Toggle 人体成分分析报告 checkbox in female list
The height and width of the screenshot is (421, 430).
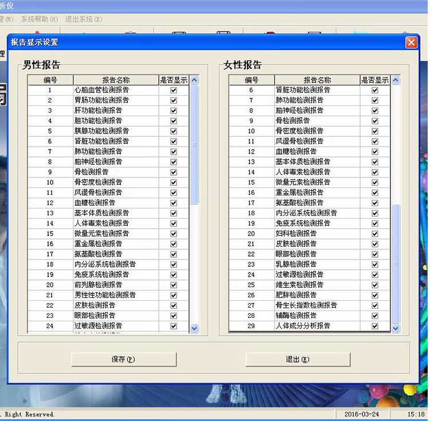coord(374,326)
